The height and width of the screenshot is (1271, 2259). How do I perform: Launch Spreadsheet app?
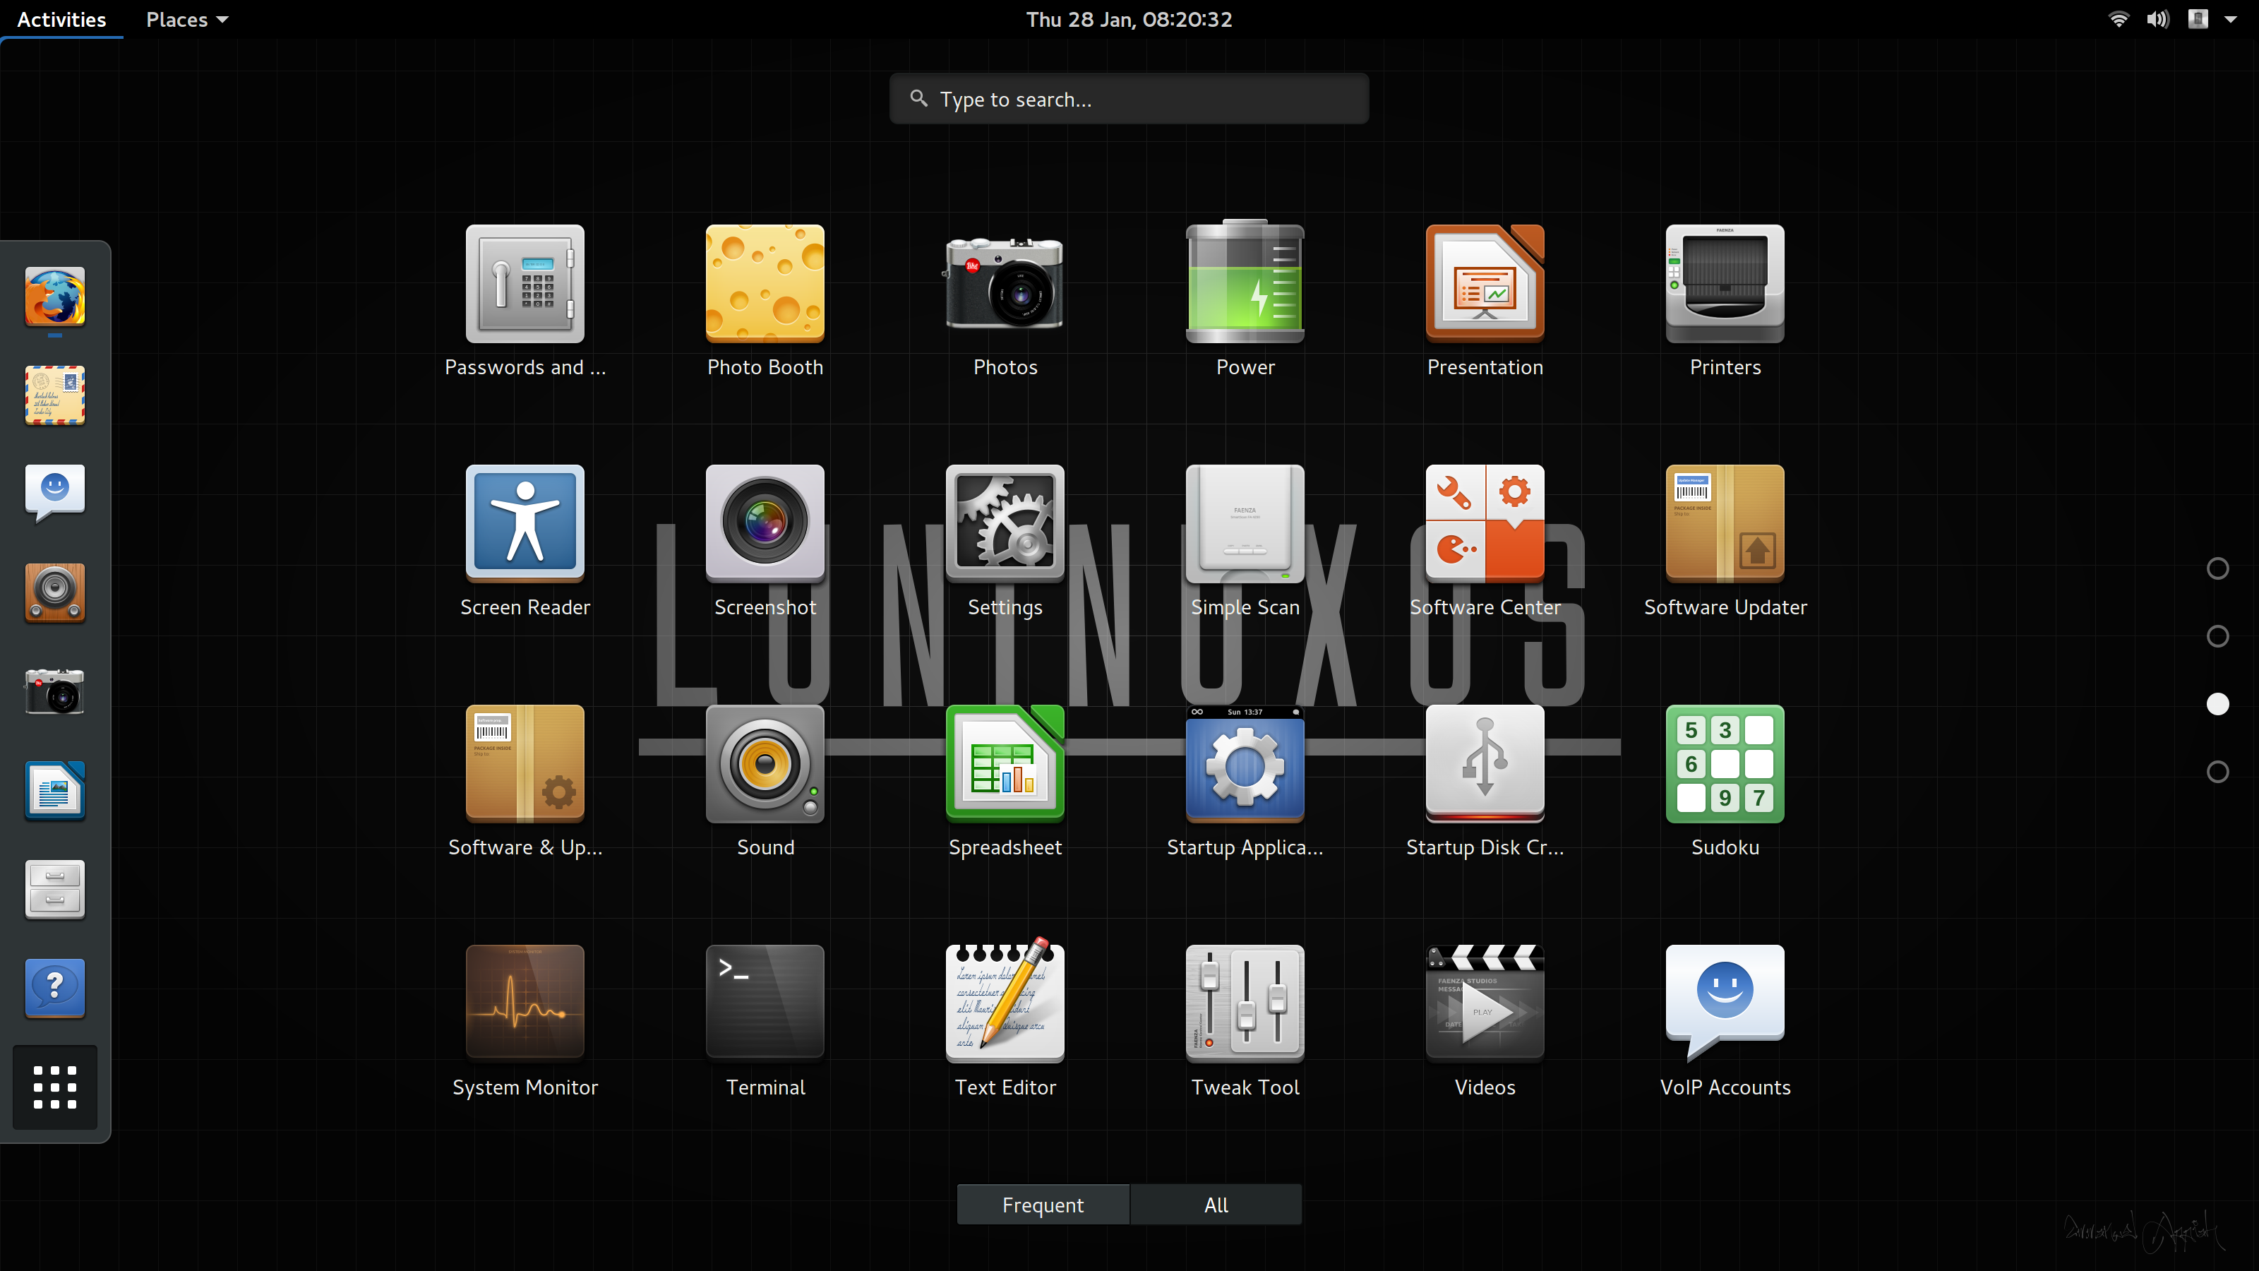point(1005,782)
